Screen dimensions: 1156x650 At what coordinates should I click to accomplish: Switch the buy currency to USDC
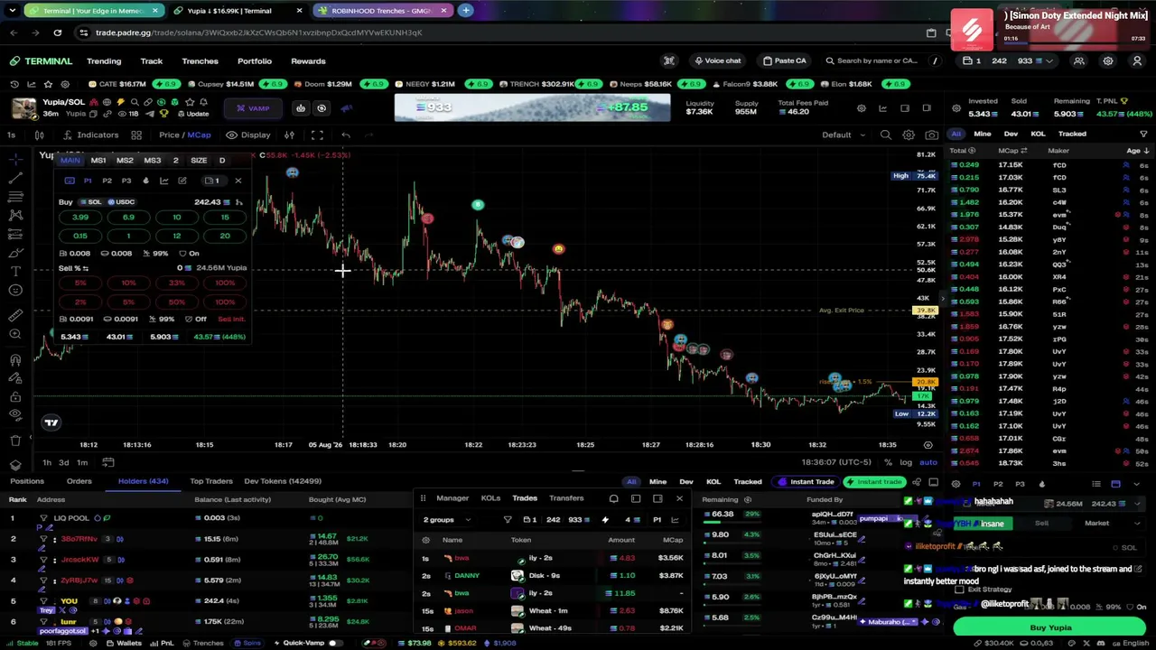click(120, 202)
